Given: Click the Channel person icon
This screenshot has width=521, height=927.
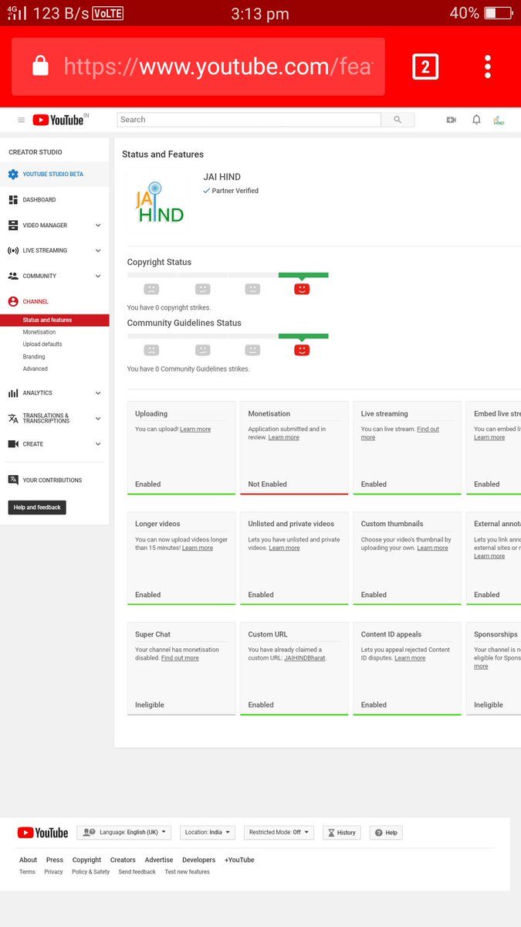Looking at the screenshot, I should coord(13,302).
